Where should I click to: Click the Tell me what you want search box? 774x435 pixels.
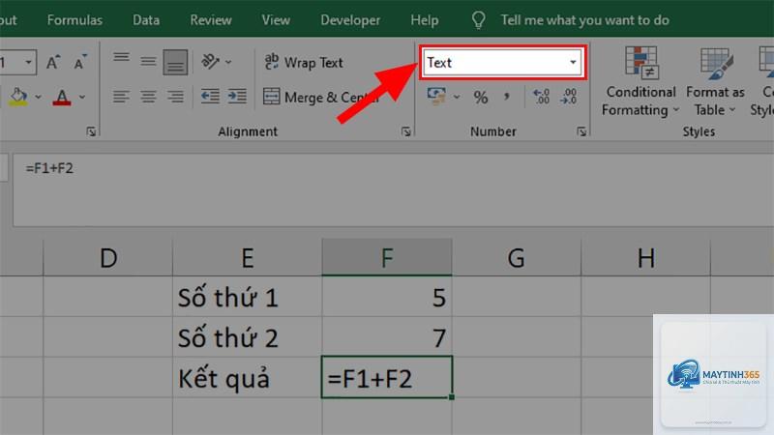(585, 20)
